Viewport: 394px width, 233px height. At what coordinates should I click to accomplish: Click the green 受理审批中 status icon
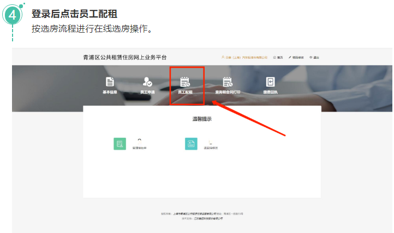coord(120,144)
